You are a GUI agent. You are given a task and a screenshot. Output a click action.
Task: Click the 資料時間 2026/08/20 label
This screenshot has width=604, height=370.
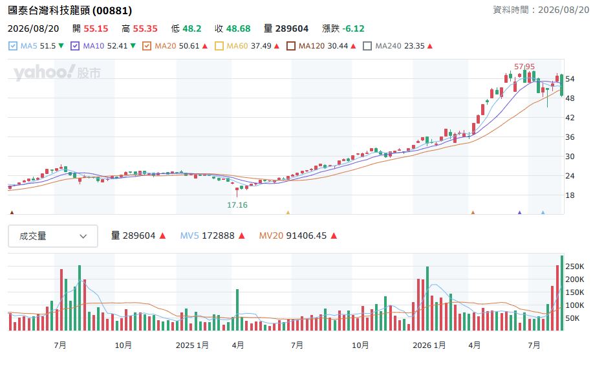[x=541, y=10]
